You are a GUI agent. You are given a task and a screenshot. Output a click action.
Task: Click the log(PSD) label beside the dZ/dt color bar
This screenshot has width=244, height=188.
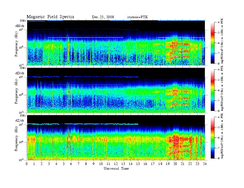point(222,136)
